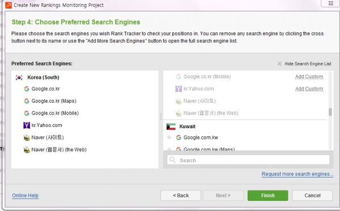Close the wizard window
The width and height of the screenshot is (340, 211).
tap(330, 3)
